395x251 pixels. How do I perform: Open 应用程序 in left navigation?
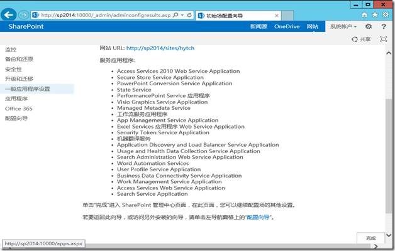pyautogui.click(x=16, y=99)
